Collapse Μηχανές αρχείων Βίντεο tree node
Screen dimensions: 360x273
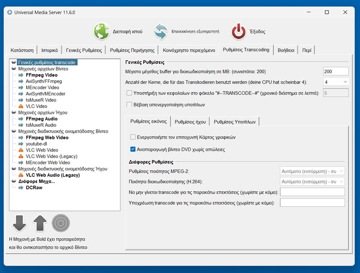(14, 69)
